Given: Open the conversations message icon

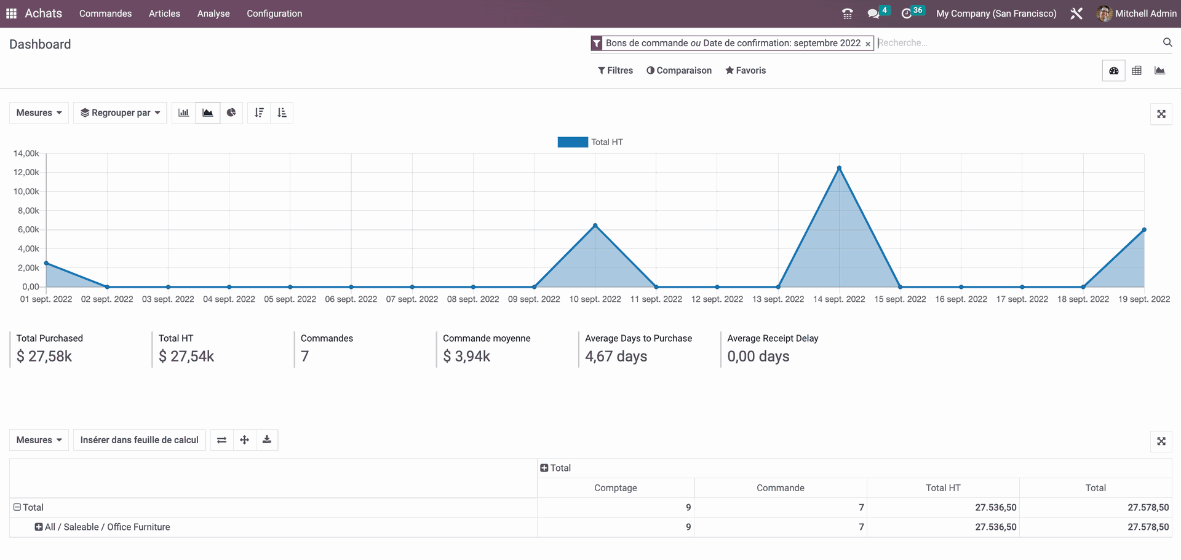Looking at the screenshot, I should [x=873, y=14].
